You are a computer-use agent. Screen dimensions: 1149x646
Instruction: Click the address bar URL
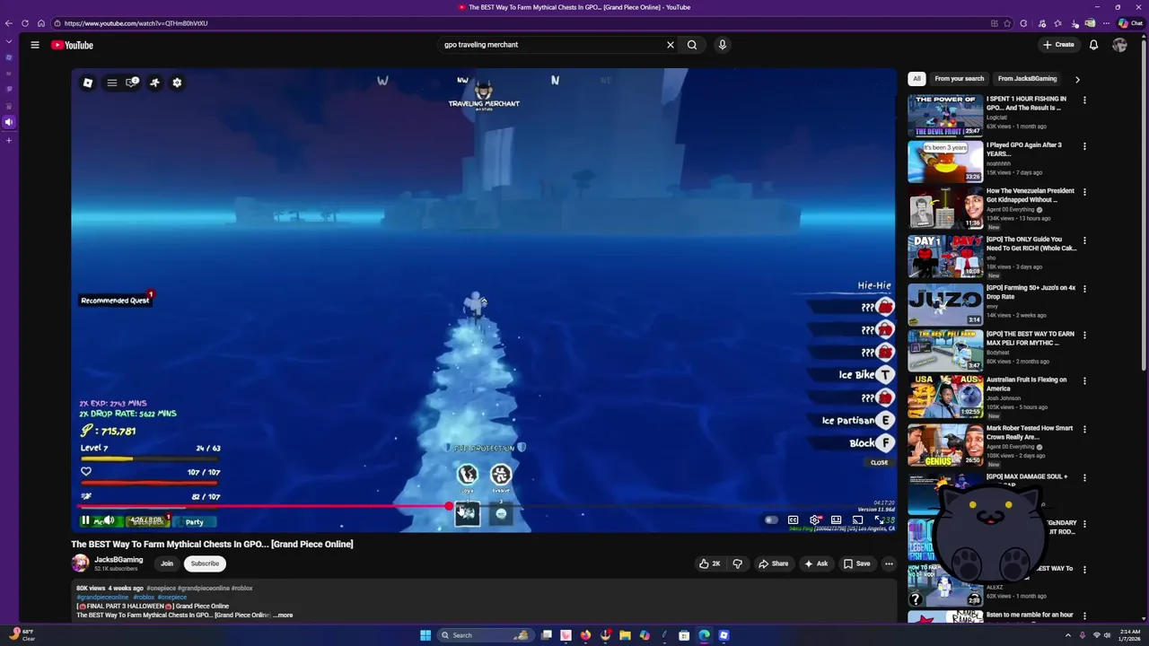(x=136, y=23)
